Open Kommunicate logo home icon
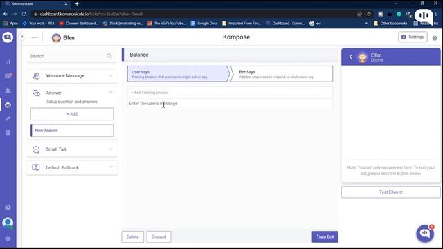 coord(8,37)
